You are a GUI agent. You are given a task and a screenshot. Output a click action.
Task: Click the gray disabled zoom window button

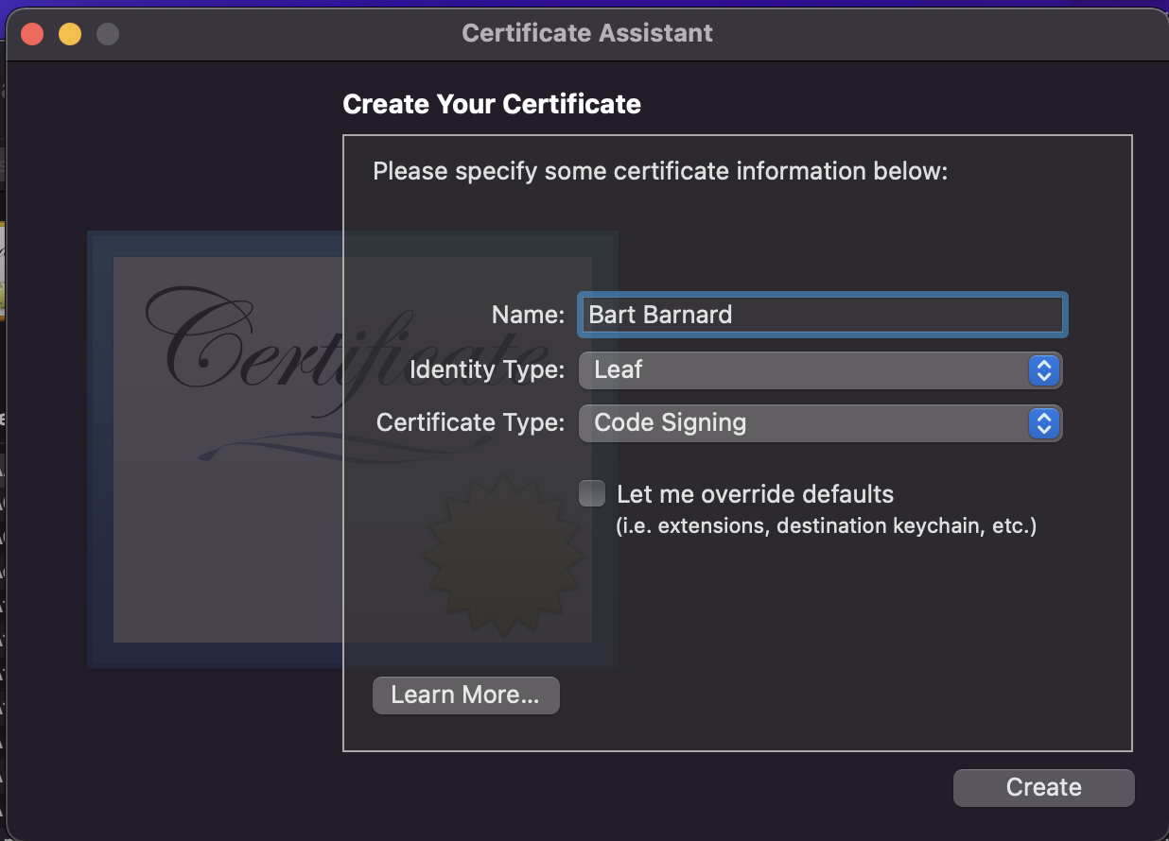(108, 35)
